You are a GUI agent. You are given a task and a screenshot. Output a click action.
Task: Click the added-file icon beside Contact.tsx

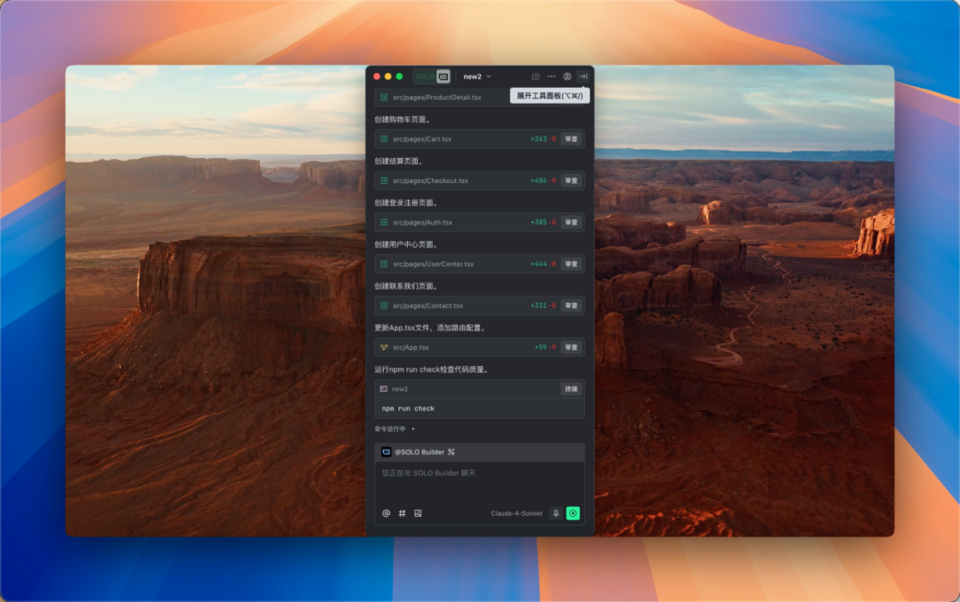[x=384, y=305]
